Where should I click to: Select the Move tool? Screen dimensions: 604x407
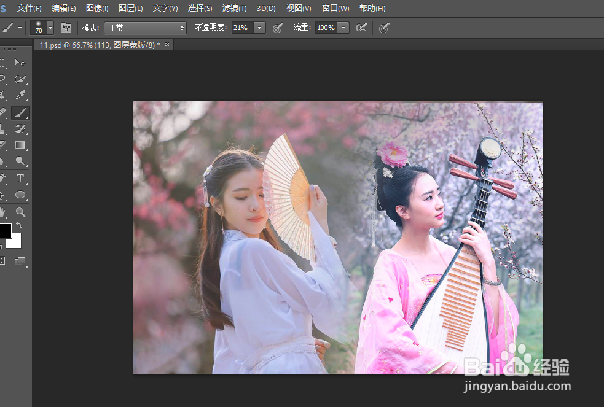click(x=20, y=63)
